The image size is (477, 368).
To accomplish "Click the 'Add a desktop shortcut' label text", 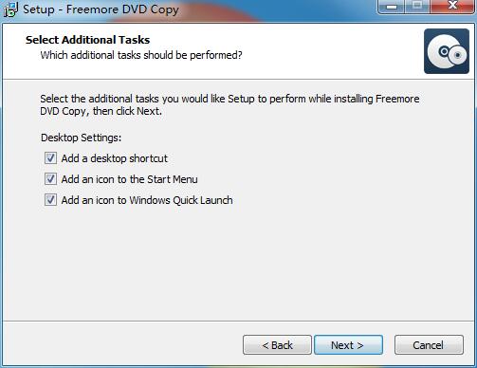I will click(x=115, y=158).
